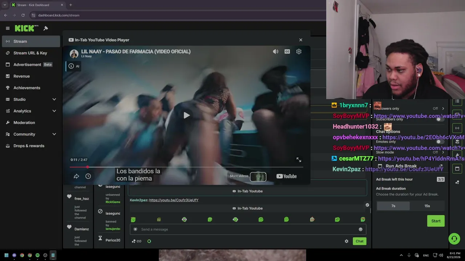Viewport: 465px width, 261px height.
Task: Select 15s ad break duration
Action: pos(427,206)
